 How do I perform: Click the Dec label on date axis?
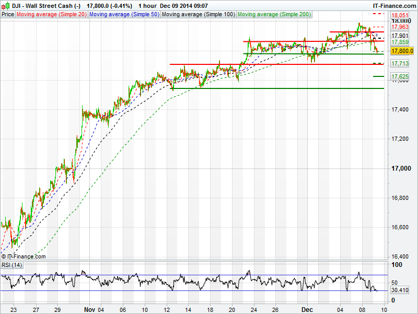coord(307,310)
